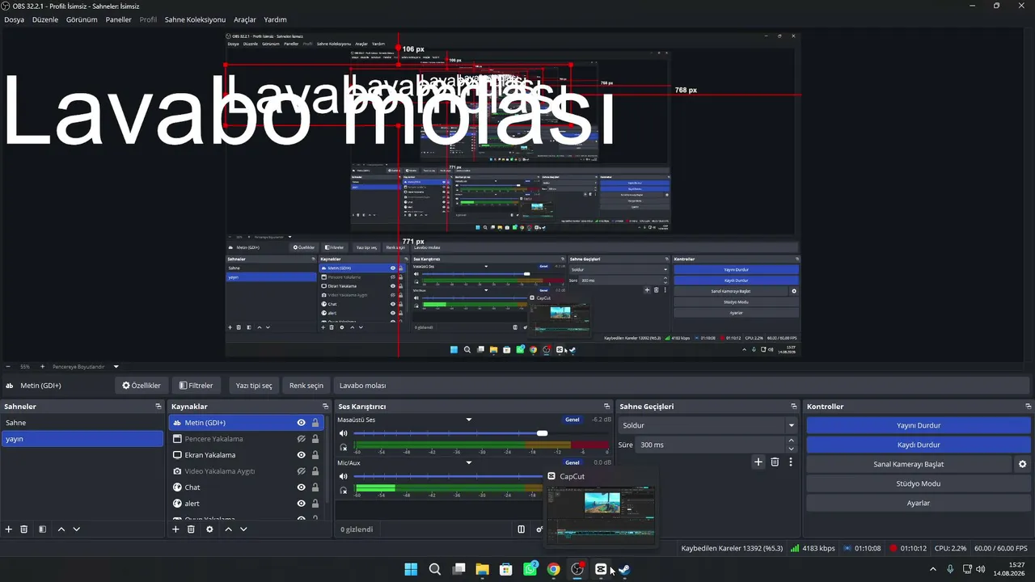Move the scene down in Sahneler list
Viewport: 1035px width, 582px height.
pyautogui.click(x=77, y=529)
